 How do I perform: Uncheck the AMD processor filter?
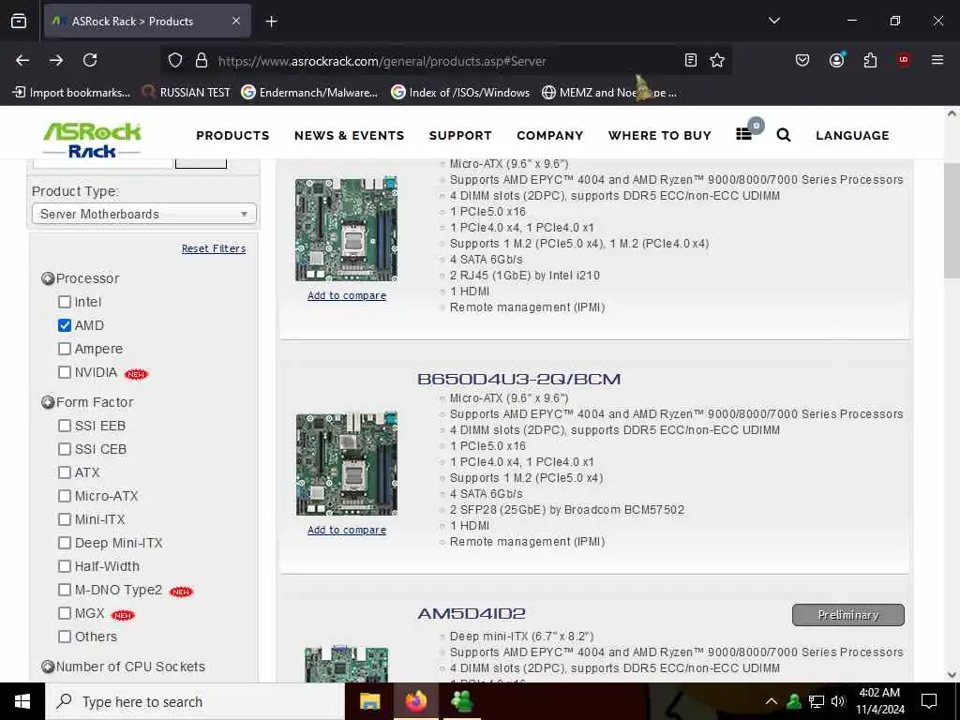coord(65,325)
